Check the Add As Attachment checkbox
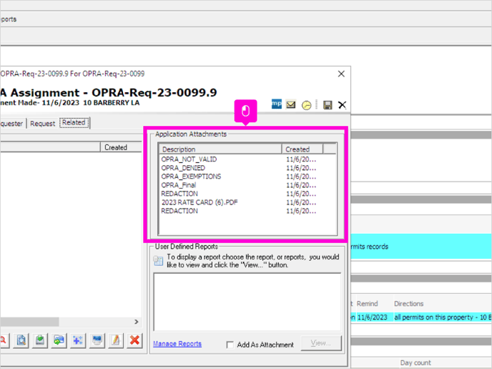This screenshot has height=369, width=492. [x=230, y=345]
